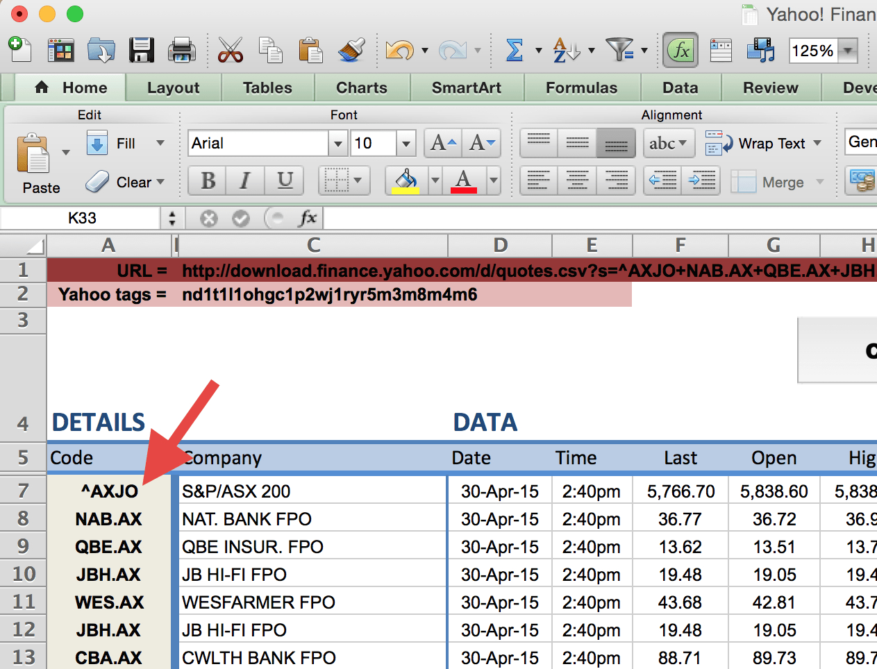Open the Arial font family dropdown

(338, 143)
